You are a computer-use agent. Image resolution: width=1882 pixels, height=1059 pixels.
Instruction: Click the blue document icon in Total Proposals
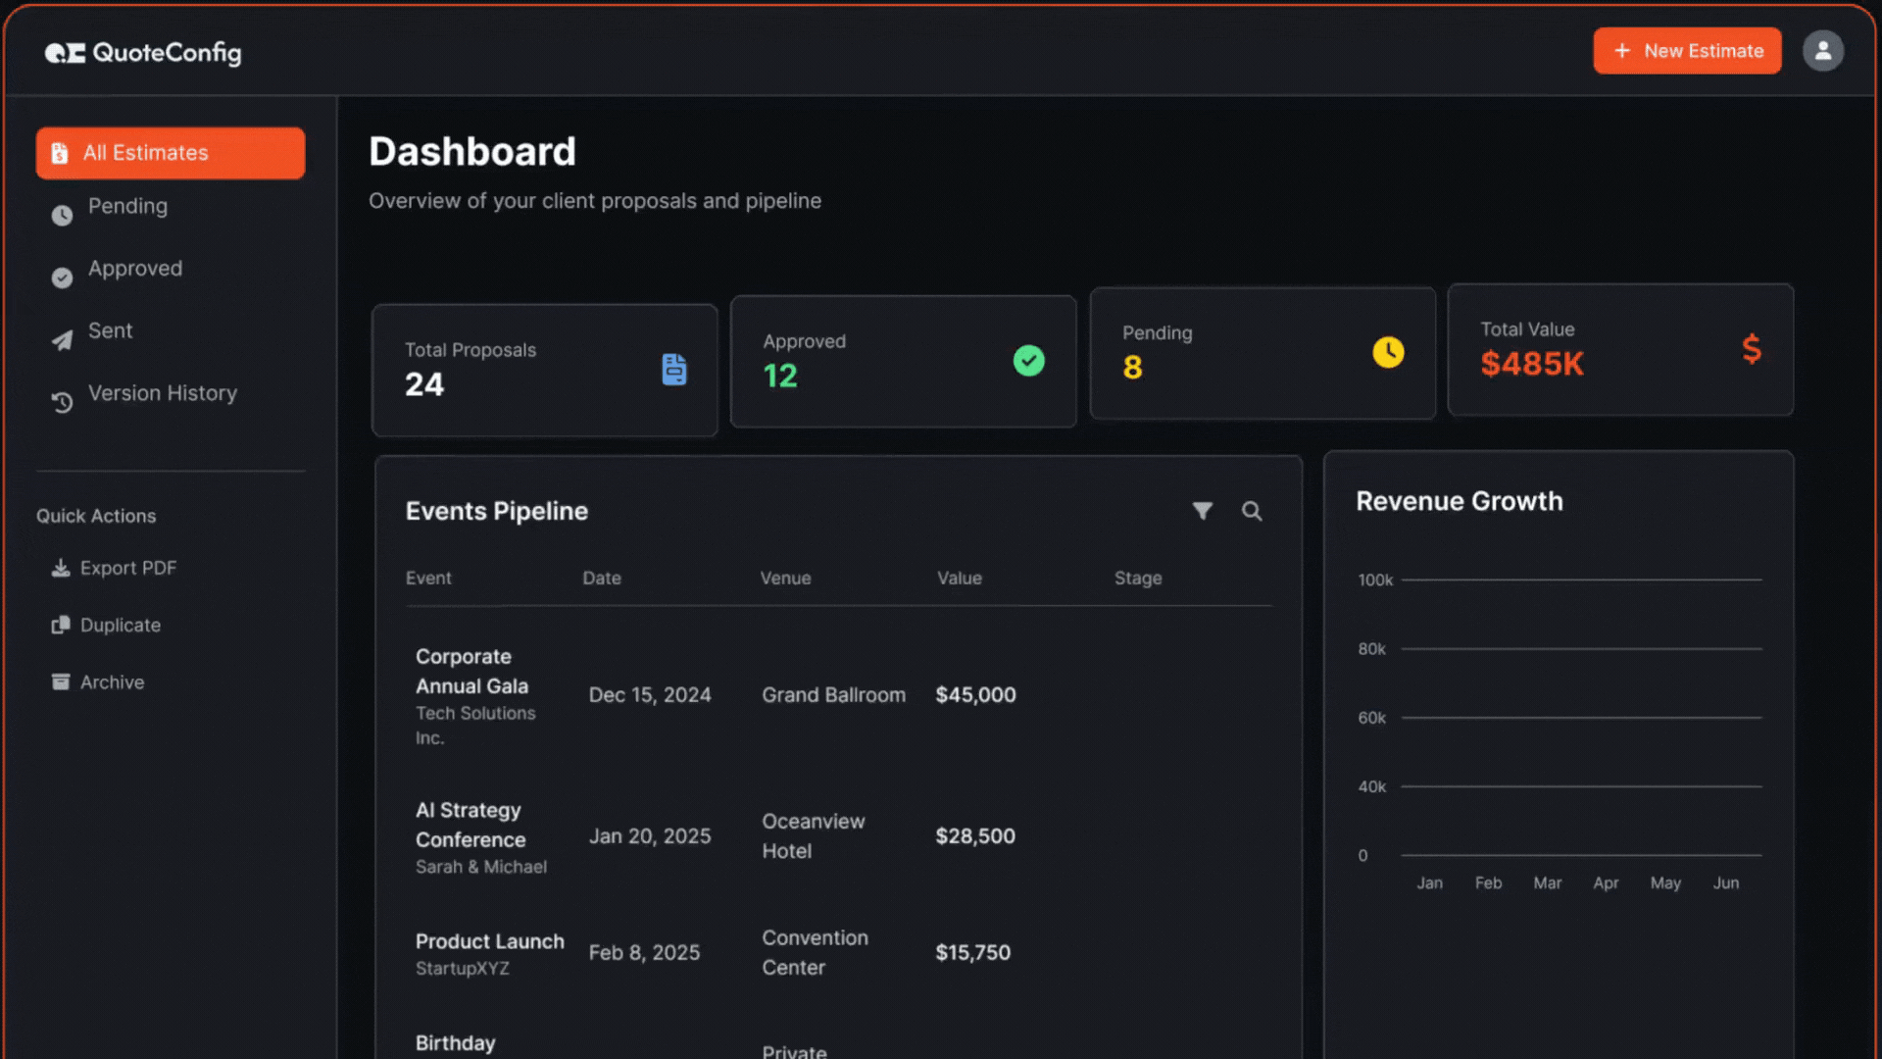click(674, 370)
